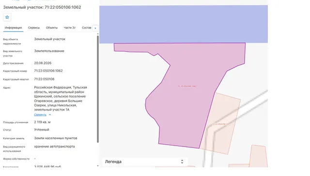Click the Вид объекта недвижимости label
310x176 pixels.
click(x=12, y=42)
